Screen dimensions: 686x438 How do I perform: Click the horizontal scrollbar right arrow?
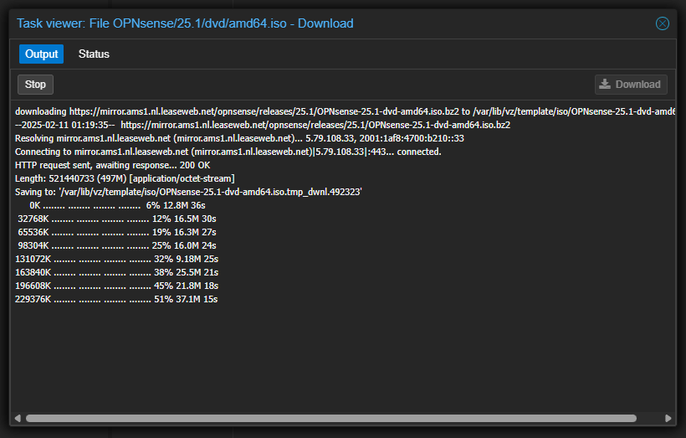click(668, 418)
